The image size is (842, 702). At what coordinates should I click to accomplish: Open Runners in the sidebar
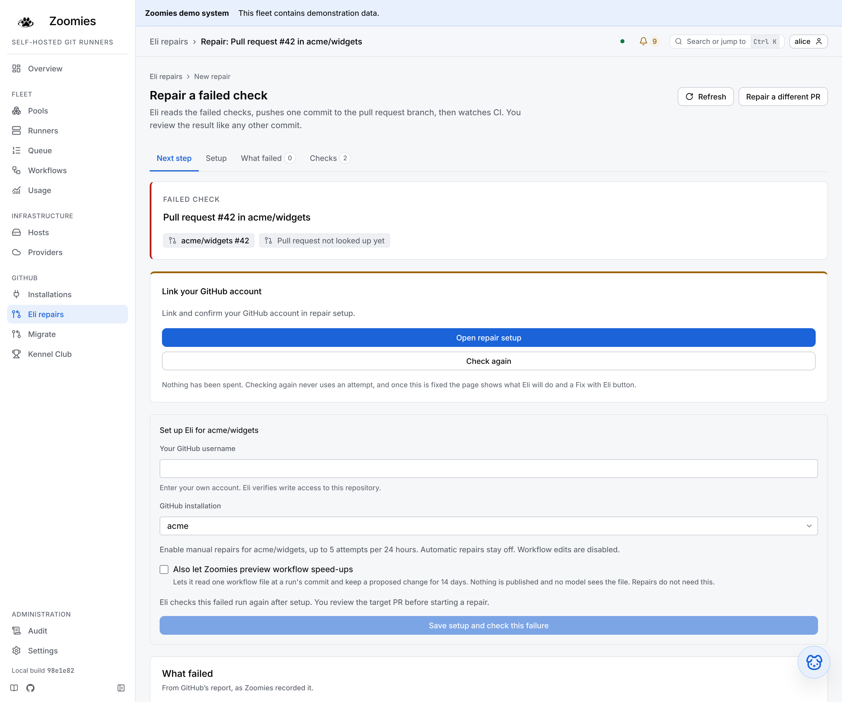click(x=67, y=131)
